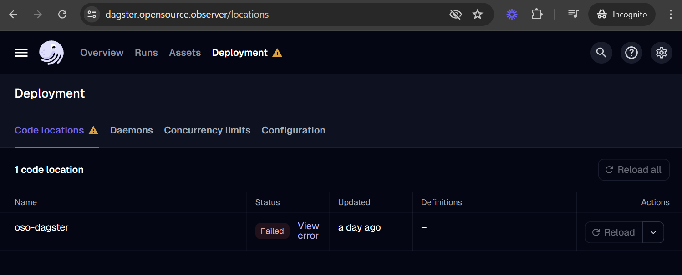Reload the oso-dagster code location

pyautogui.click(x=613, y=232)
